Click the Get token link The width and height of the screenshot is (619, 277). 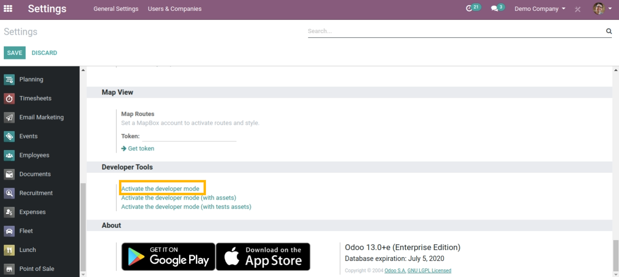141,148
